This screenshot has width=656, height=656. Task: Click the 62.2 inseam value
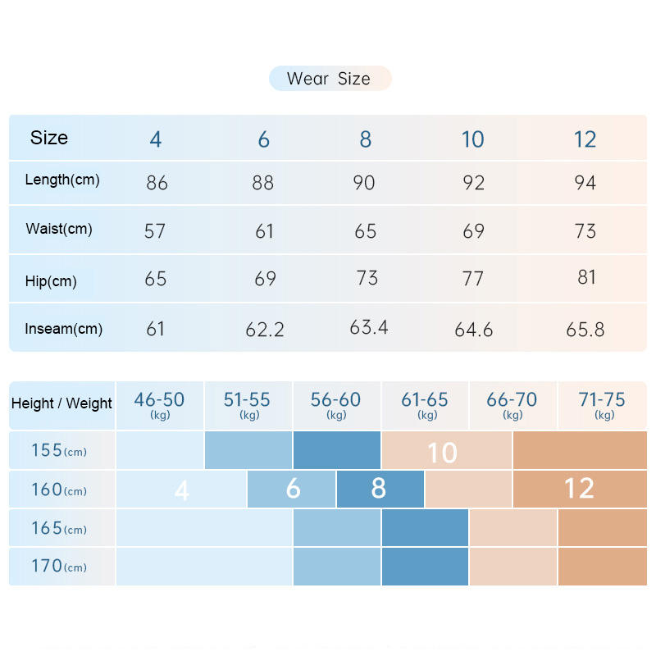[x=264, y=330]
